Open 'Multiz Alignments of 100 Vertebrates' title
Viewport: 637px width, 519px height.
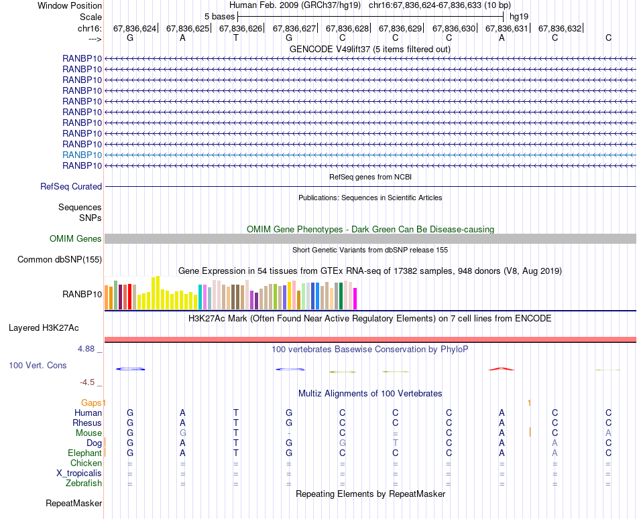pos(370,394)
